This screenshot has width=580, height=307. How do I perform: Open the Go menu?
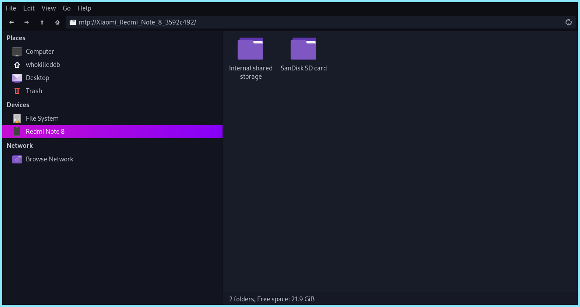point(67,8)
